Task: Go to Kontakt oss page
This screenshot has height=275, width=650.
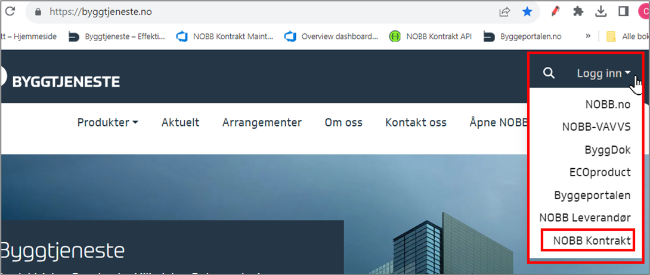Action: pos(416,122)
